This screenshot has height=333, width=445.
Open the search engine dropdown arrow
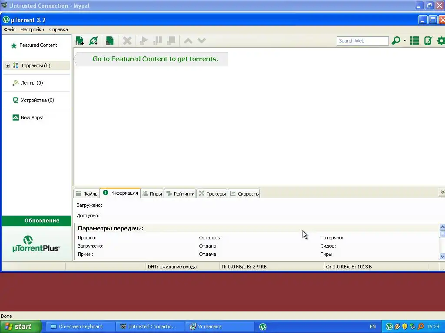click(405, 41)
